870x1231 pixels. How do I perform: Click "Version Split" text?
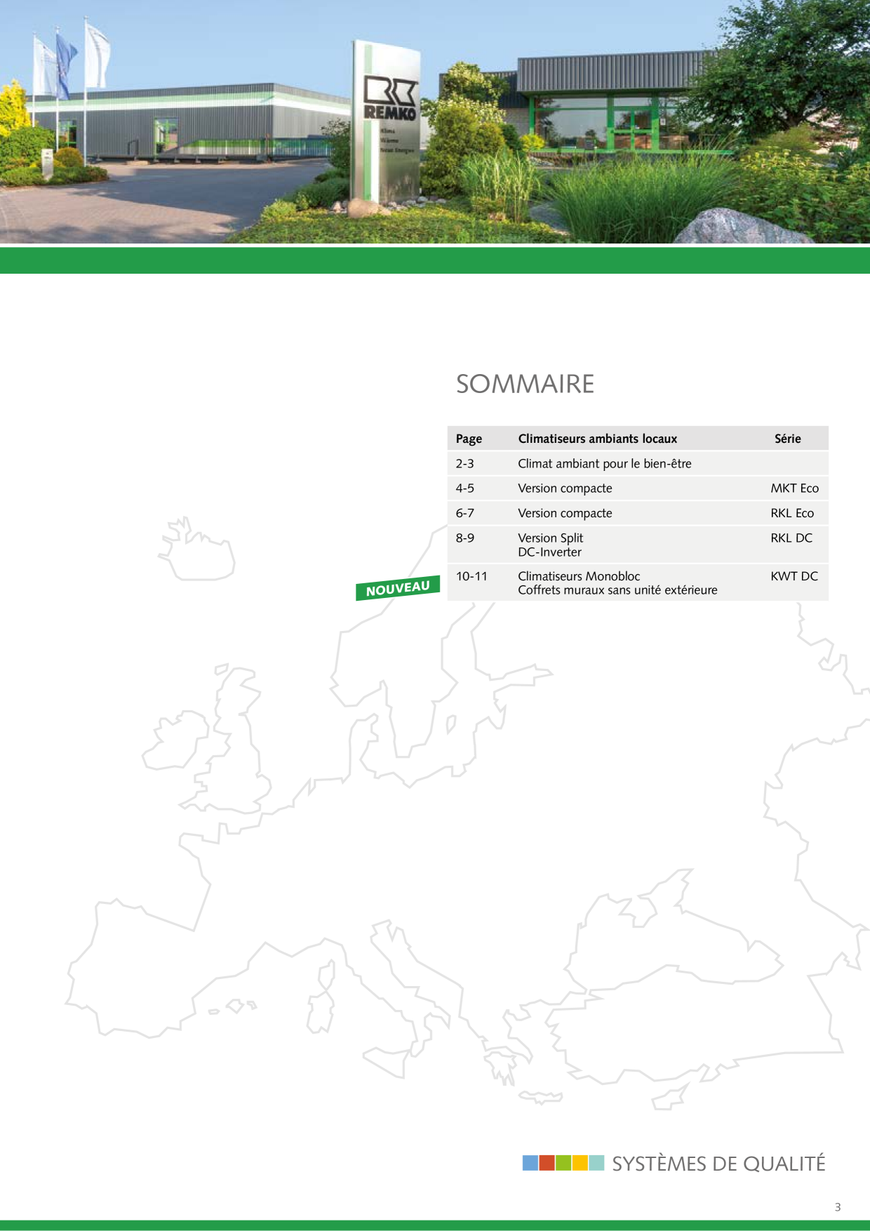coord(550,538)
